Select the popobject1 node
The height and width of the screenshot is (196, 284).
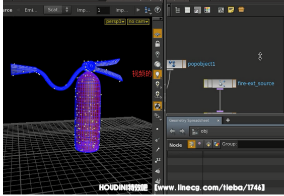coord(176,64)
